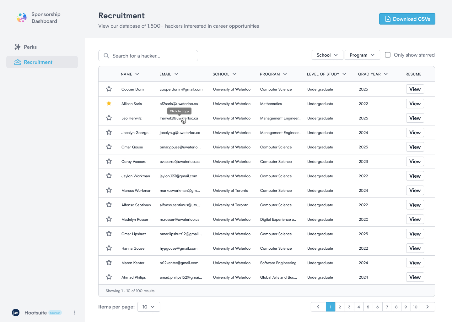The height and width of the screenshot is (322, 452).
Task: Star the hacker Leo Herwitz
Action: pyautogui.click(x=109, y=118)
